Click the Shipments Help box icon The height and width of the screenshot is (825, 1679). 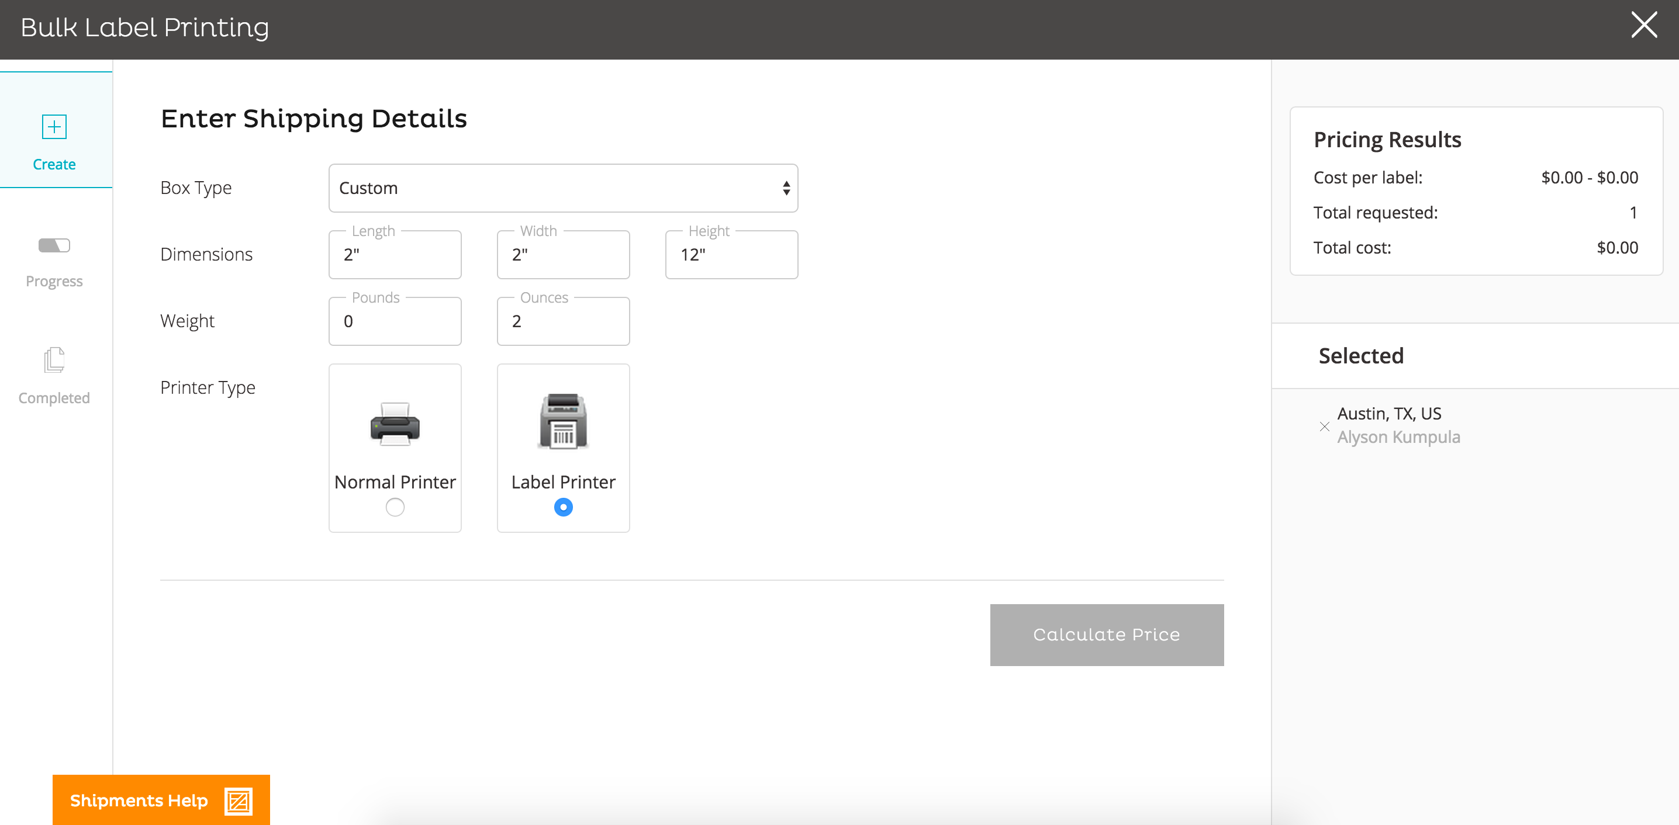[x=238, y=801]
